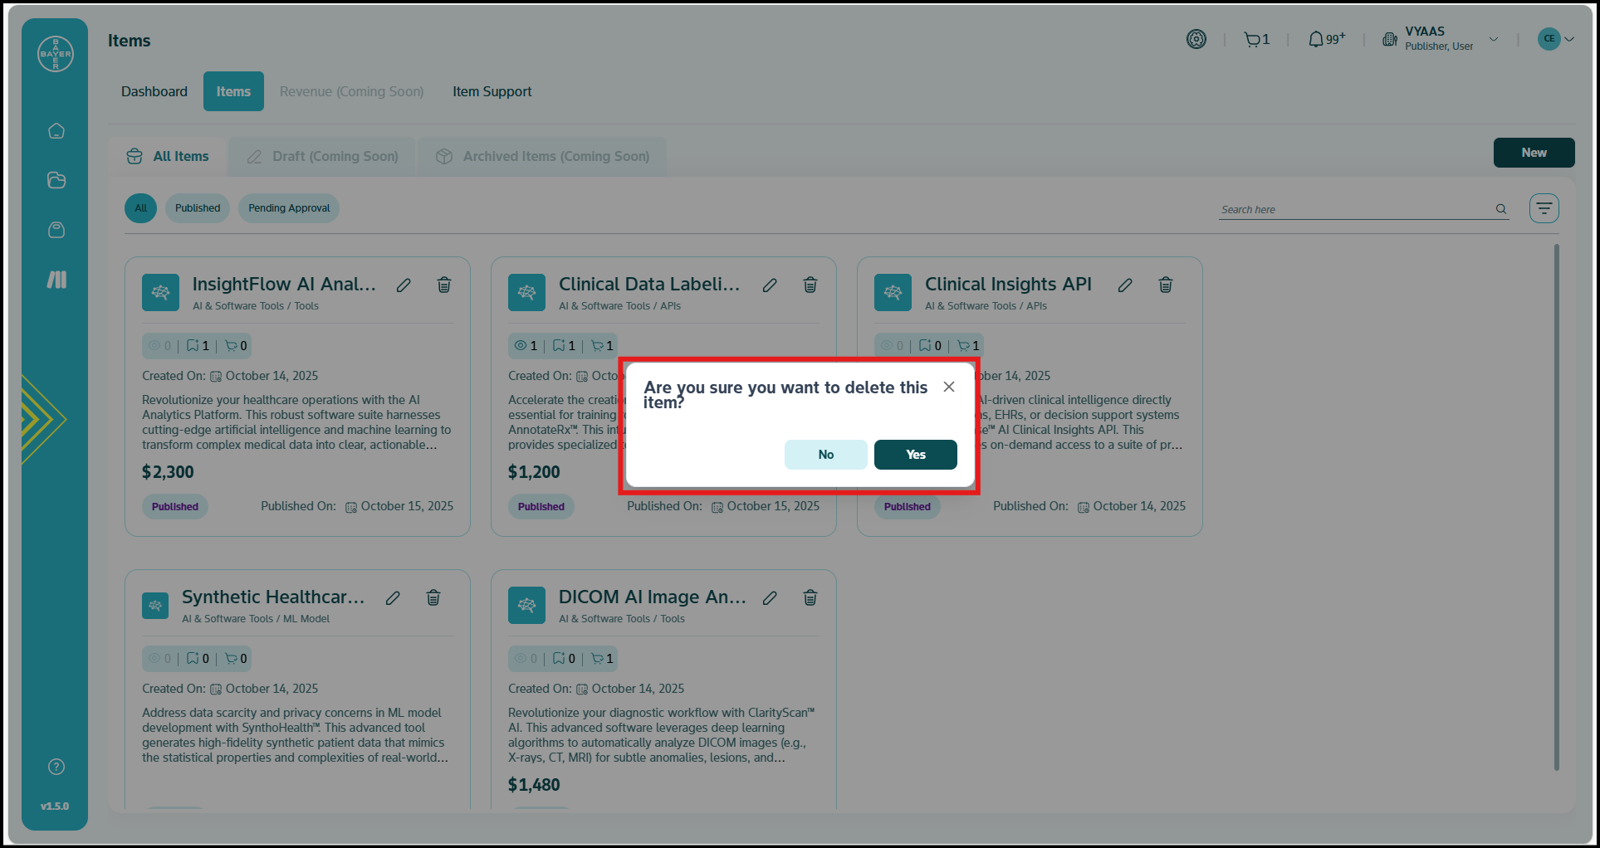Click No to cancel item deletion
This screenshot has width=1600, height=848.
click(825, 455)
